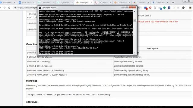Viewport: 193px width, 108px height.
Task: Switch to the CodeBlocks tab
Action: tap(122, 2)
